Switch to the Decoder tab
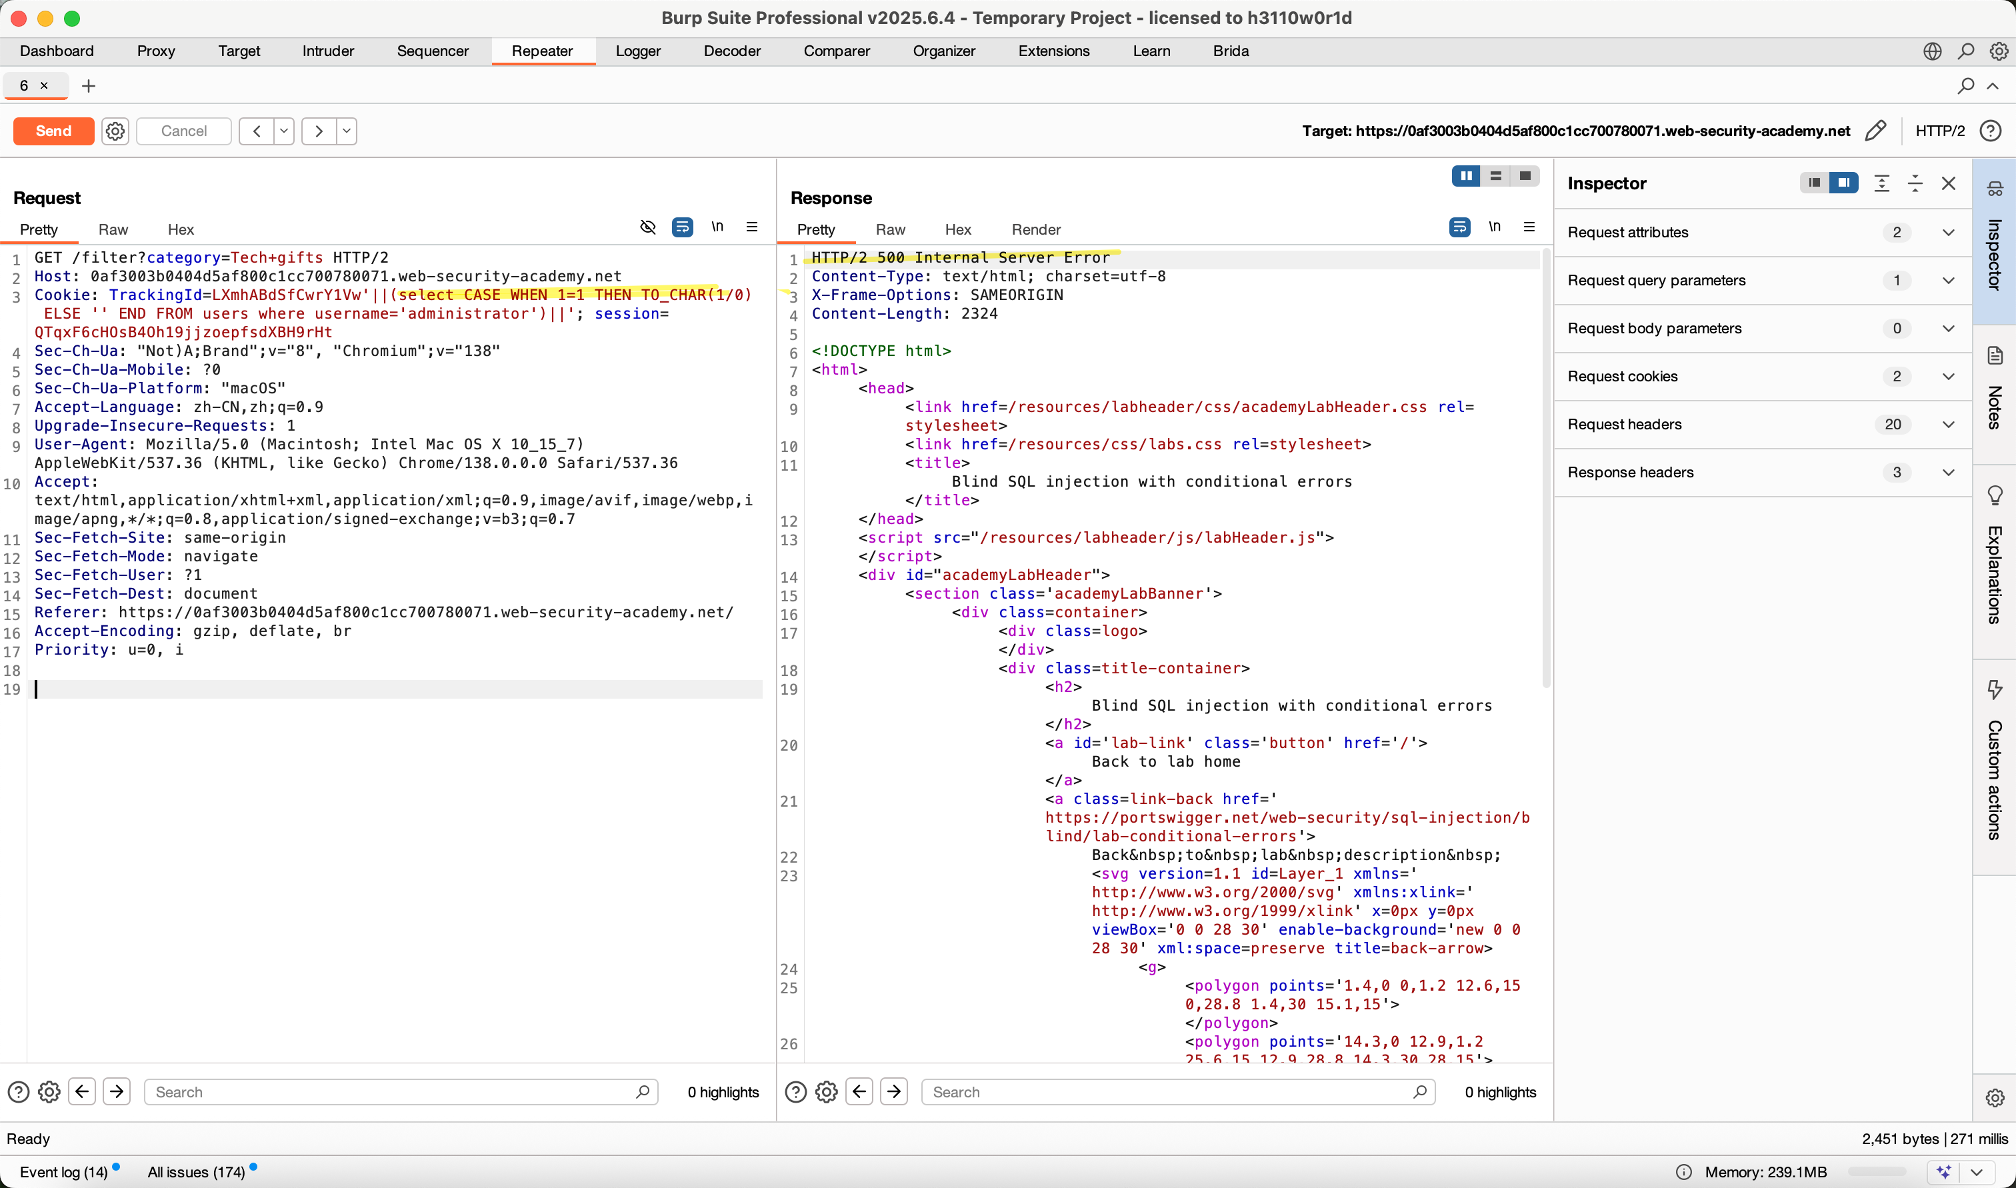 [x=732, y=51]
